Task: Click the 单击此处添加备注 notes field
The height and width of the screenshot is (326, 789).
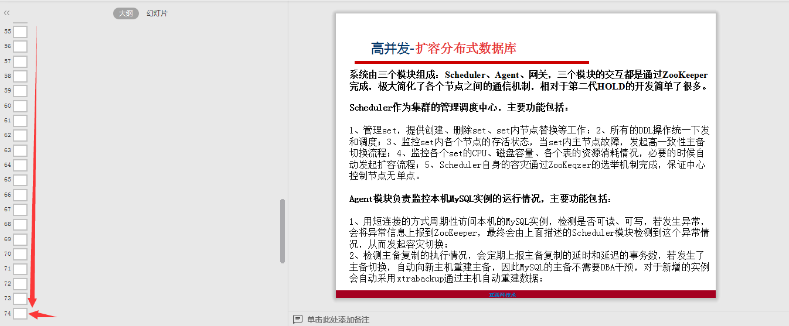Action: click(338, 320)
